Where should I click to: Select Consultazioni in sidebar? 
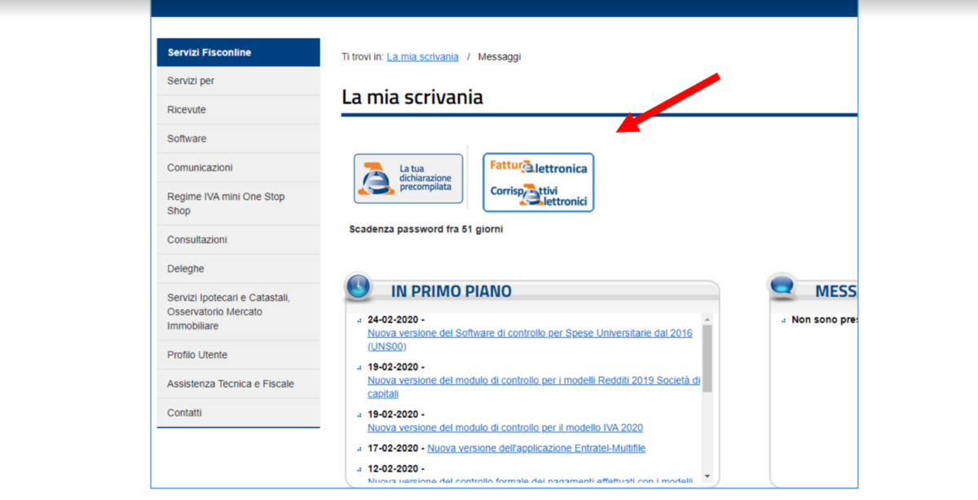click(197, 240)
